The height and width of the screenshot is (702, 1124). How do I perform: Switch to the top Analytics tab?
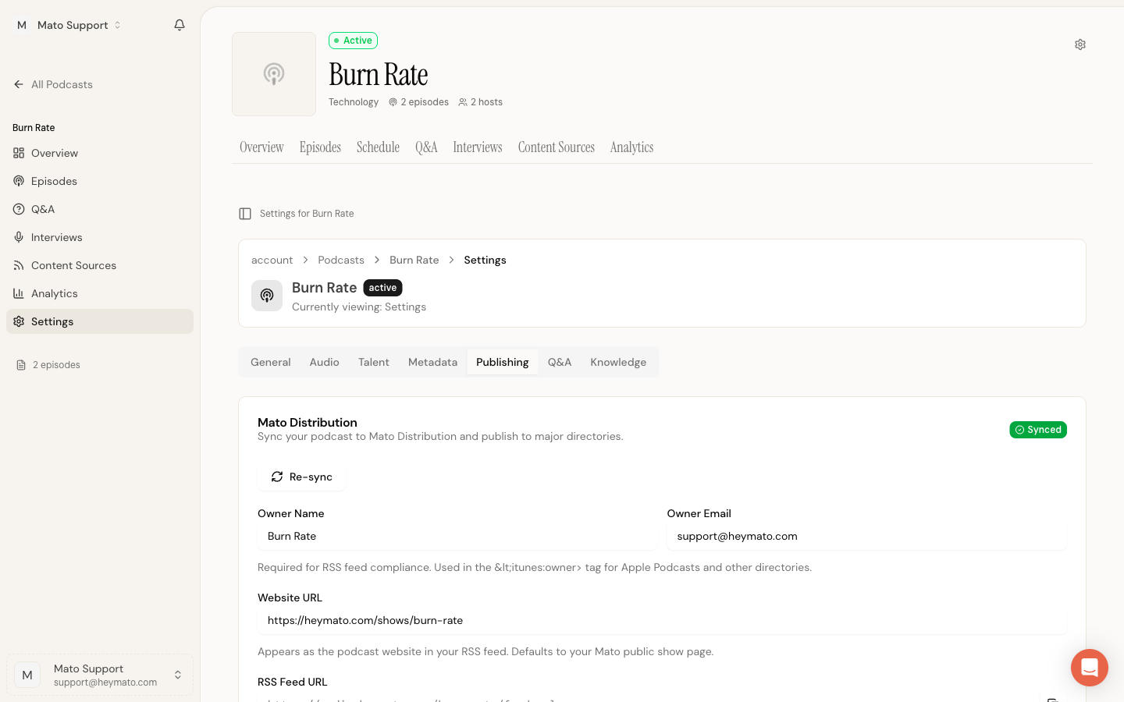pos(631,147)
